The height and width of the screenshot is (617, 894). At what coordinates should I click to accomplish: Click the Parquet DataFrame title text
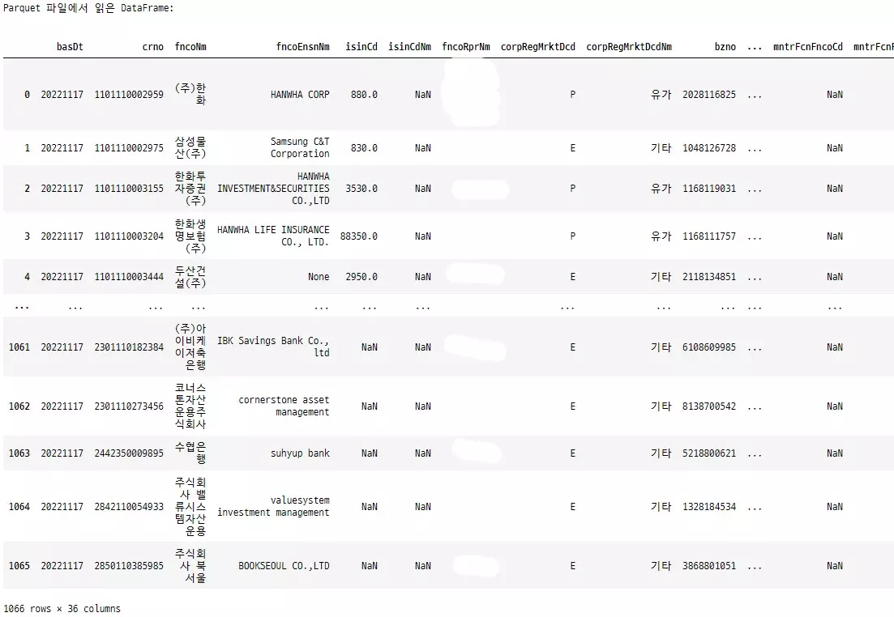pos(88,7)
